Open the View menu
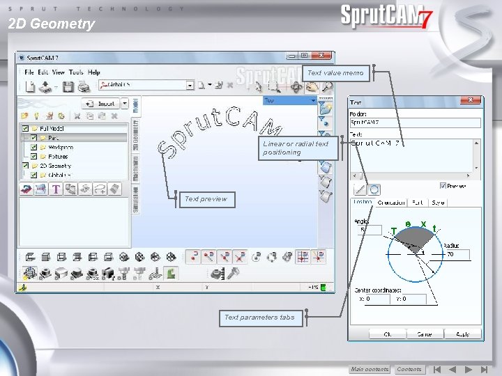The height and width of the screenshot is (376, 502). click(x=59, y=72)
